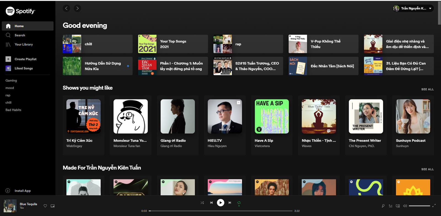441x216 pixels.
Task: Skip to previous track
Action: click(x=211, y=203)
